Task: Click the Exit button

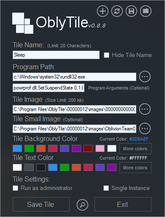Action: click(x=123, y=204)
